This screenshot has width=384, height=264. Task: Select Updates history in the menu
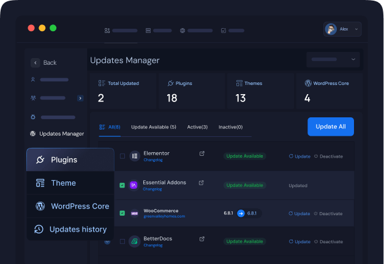coord(70,229)
